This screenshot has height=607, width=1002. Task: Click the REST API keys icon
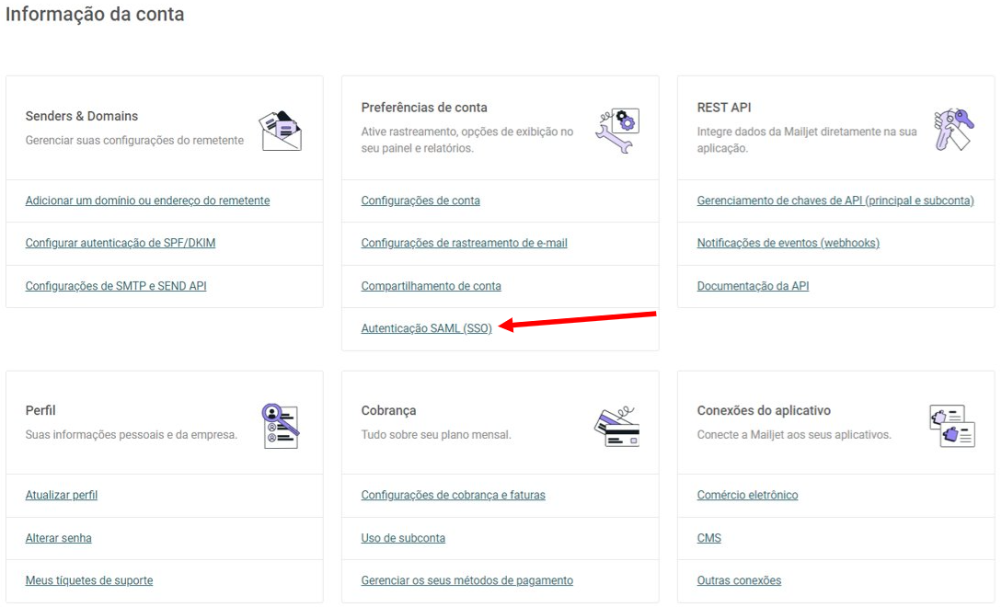point(953,130)
